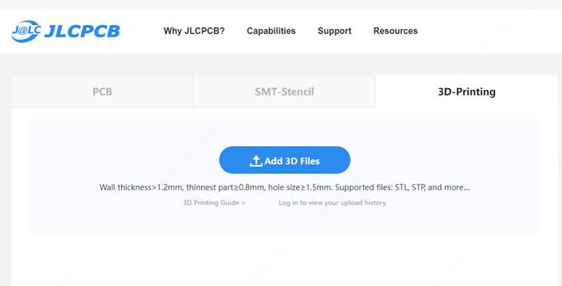Image resolution: width=562 pixels, height=286 pixels.
Task: Open the Resources menu
Action: click(x=395, y=31)
